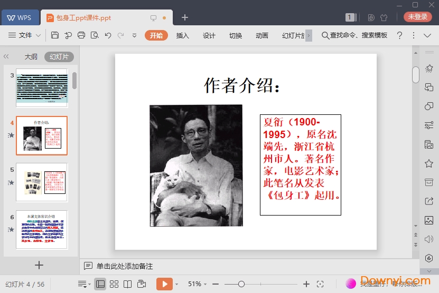Expand the arrow next to 文件
This screenshot has height=293, width=439.
(x=39, y=35)
